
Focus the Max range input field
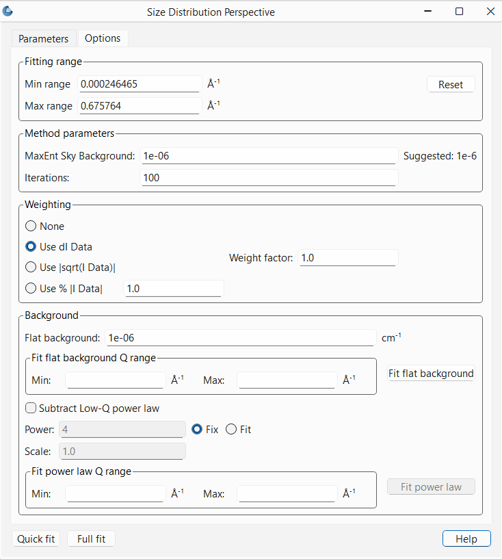point(140,106)
